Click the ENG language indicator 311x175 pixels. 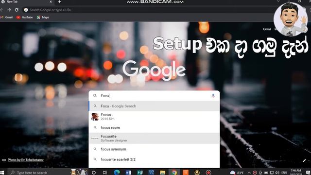(x=284, y=173)
